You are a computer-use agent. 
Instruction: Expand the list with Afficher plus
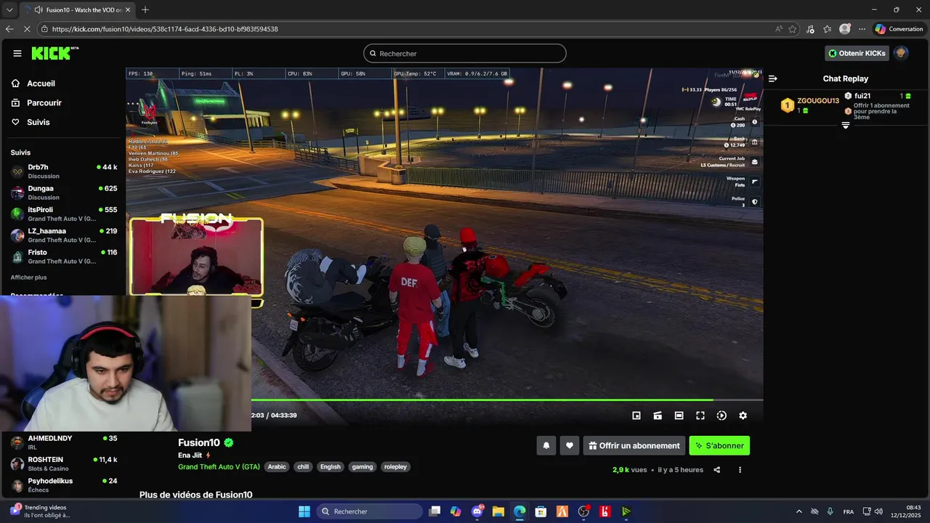click(28, 277)
